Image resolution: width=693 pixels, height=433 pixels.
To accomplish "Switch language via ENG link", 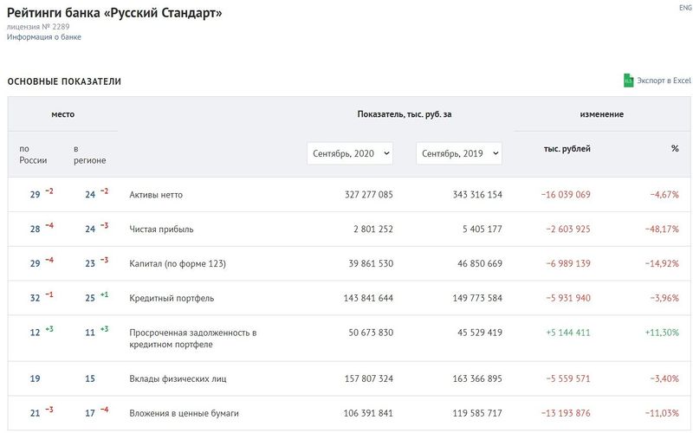I will [x=685, y=8].
